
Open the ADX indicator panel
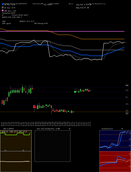(x=16, y=141)
